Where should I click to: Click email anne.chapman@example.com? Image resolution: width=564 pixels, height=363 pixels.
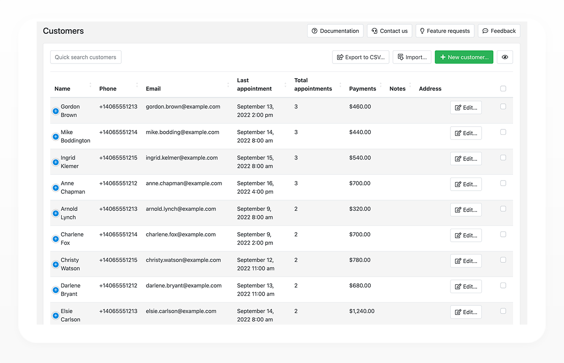click(x=184, y=183)
